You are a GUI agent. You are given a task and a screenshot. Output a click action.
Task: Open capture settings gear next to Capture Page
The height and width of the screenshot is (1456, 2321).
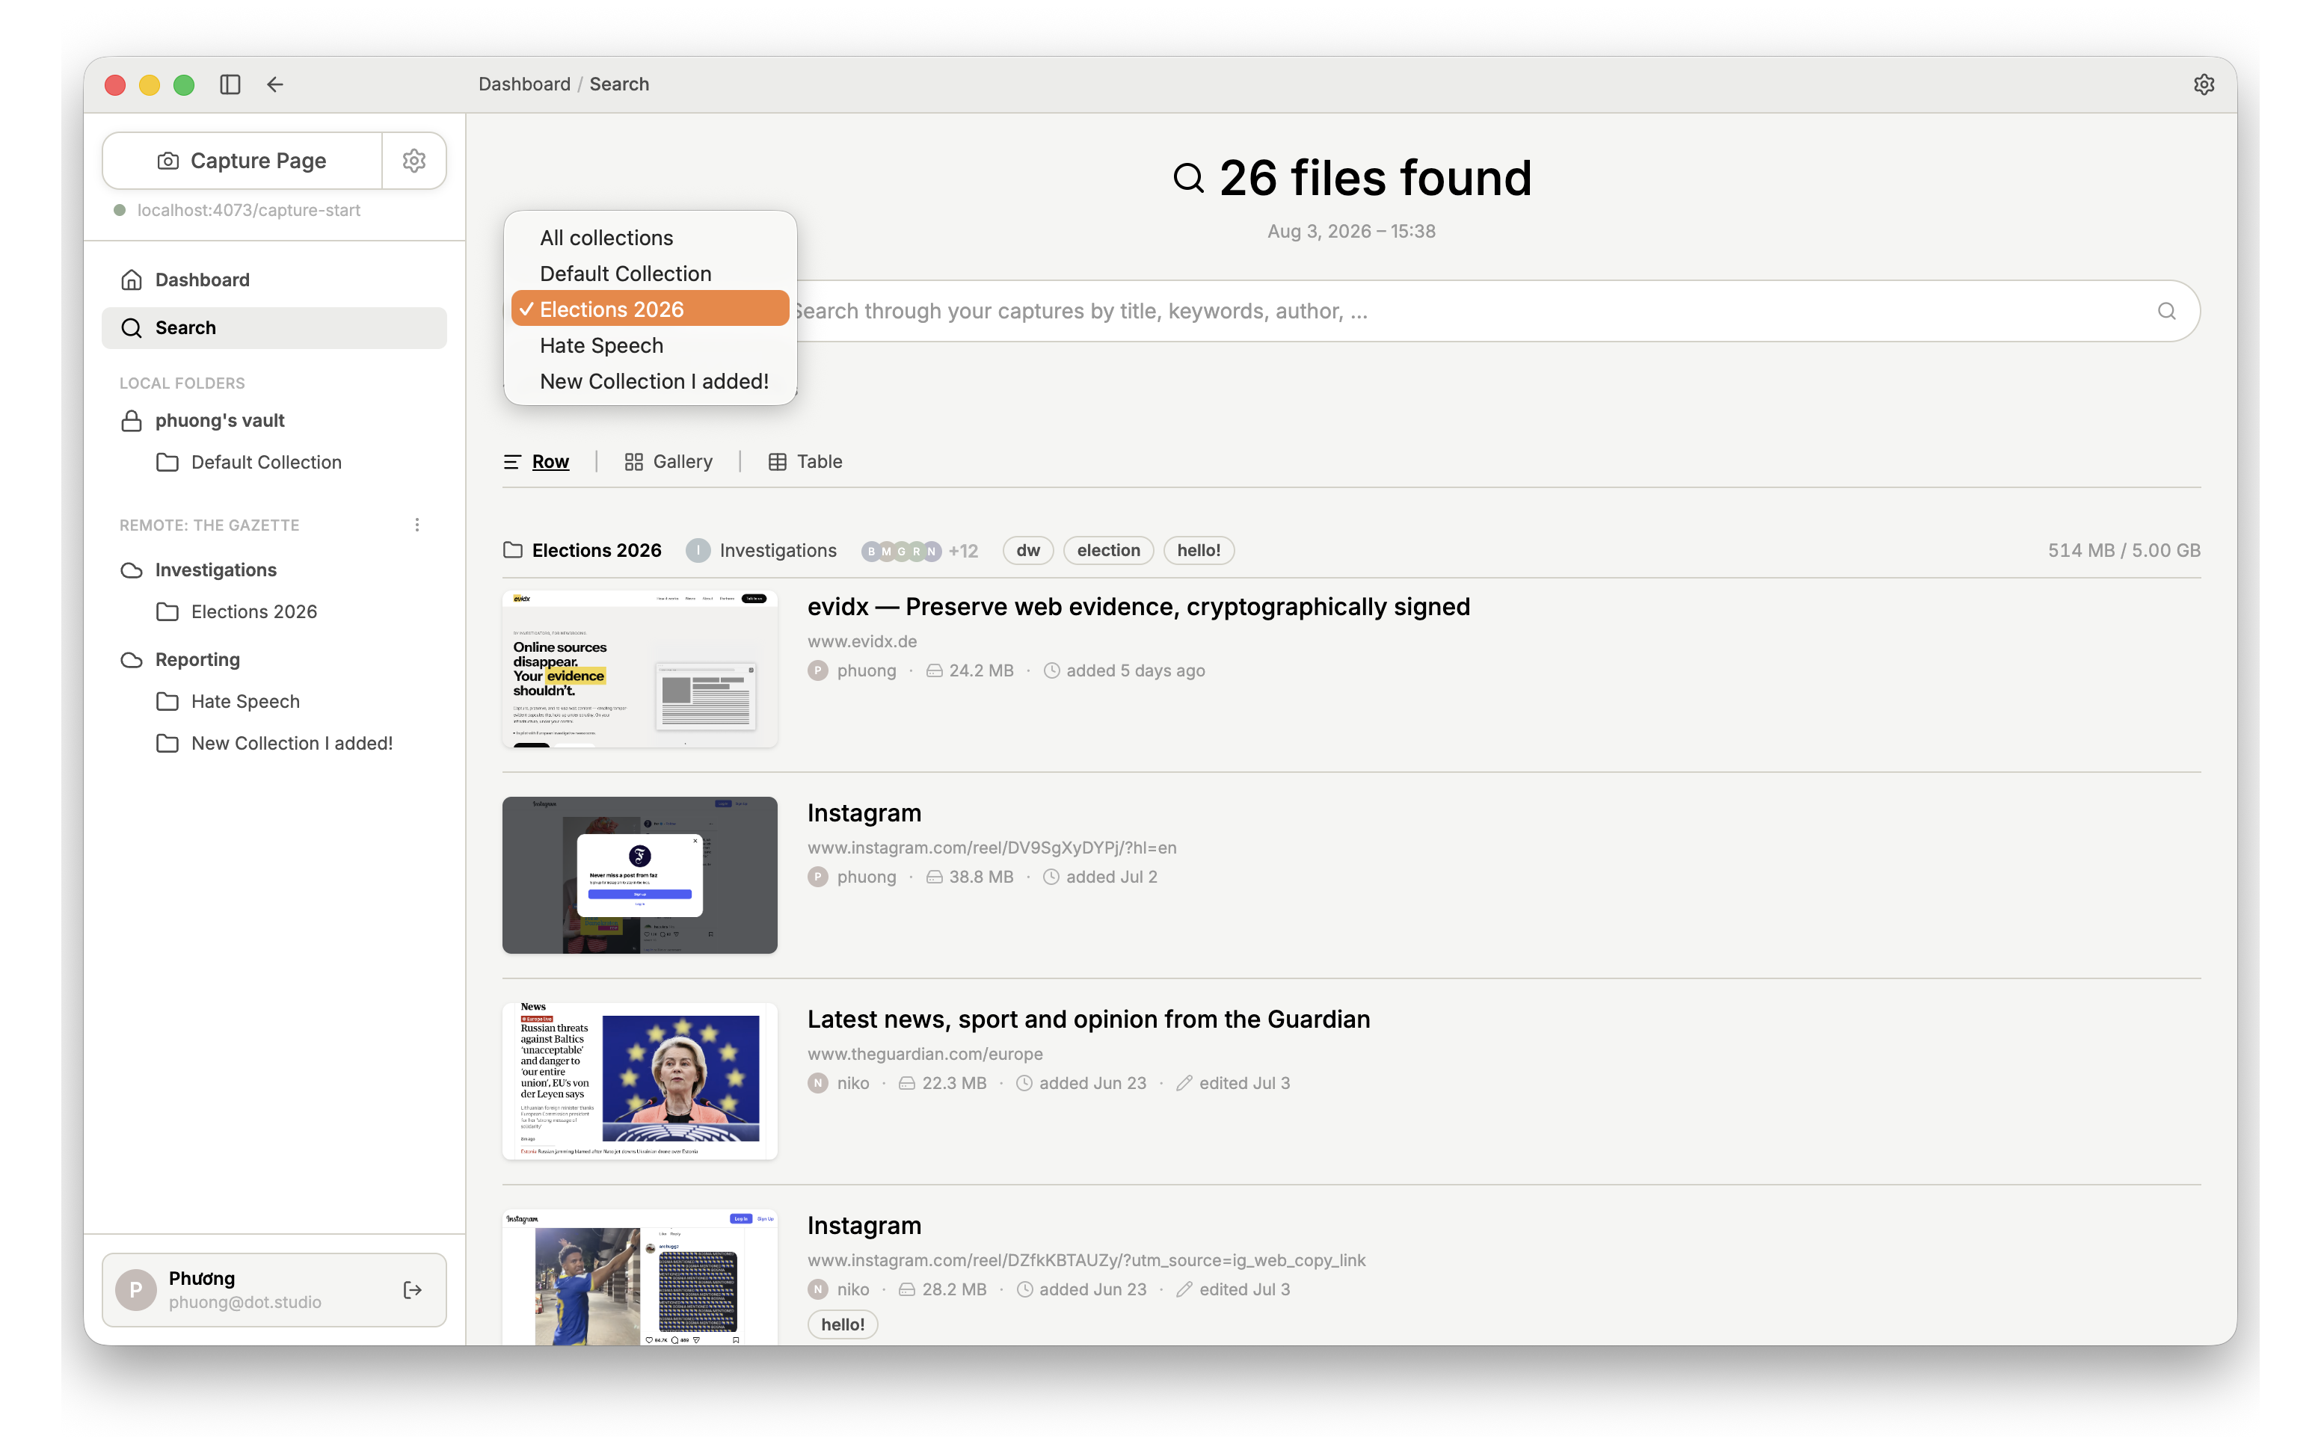pos(414,161)
